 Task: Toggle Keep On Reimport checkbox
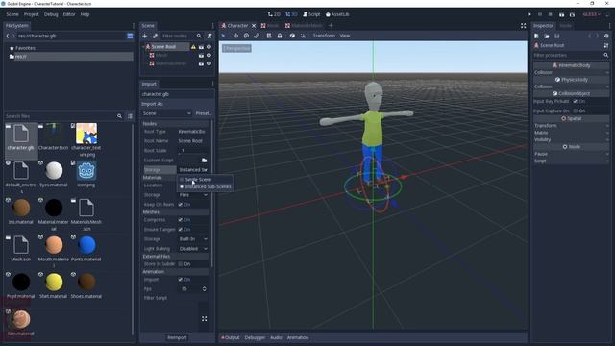click(181, 205)
